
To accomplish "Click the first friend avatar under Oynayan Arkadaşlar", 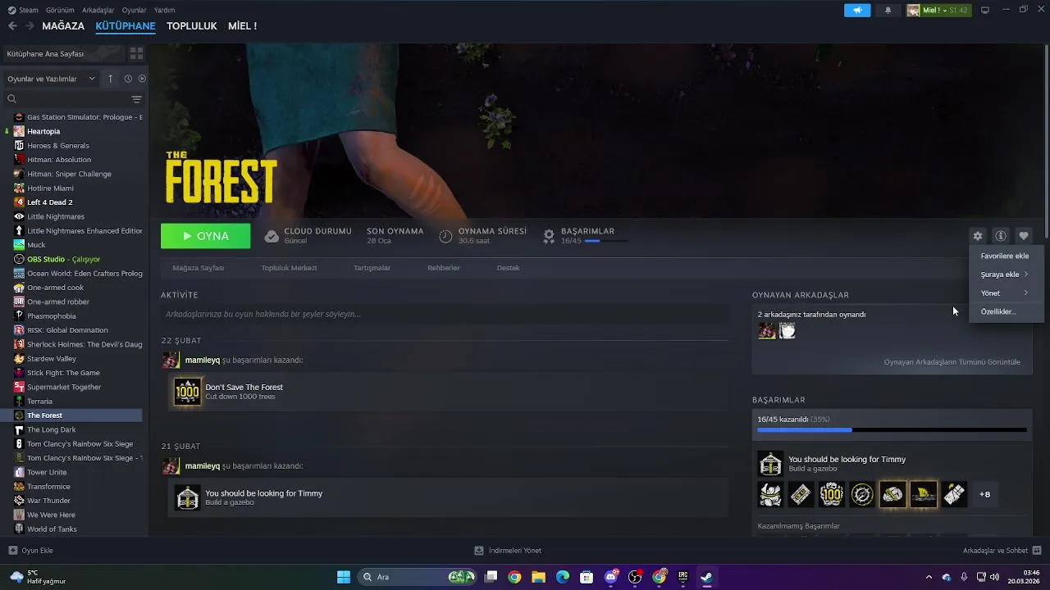I will pyautogui.click(x=767, y=330).
